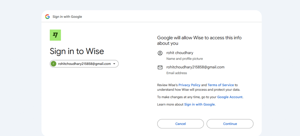This screenshot has width=300, height=136.
Task: Click the "Name and profile picture" label
Action: [x=184, y=59]
